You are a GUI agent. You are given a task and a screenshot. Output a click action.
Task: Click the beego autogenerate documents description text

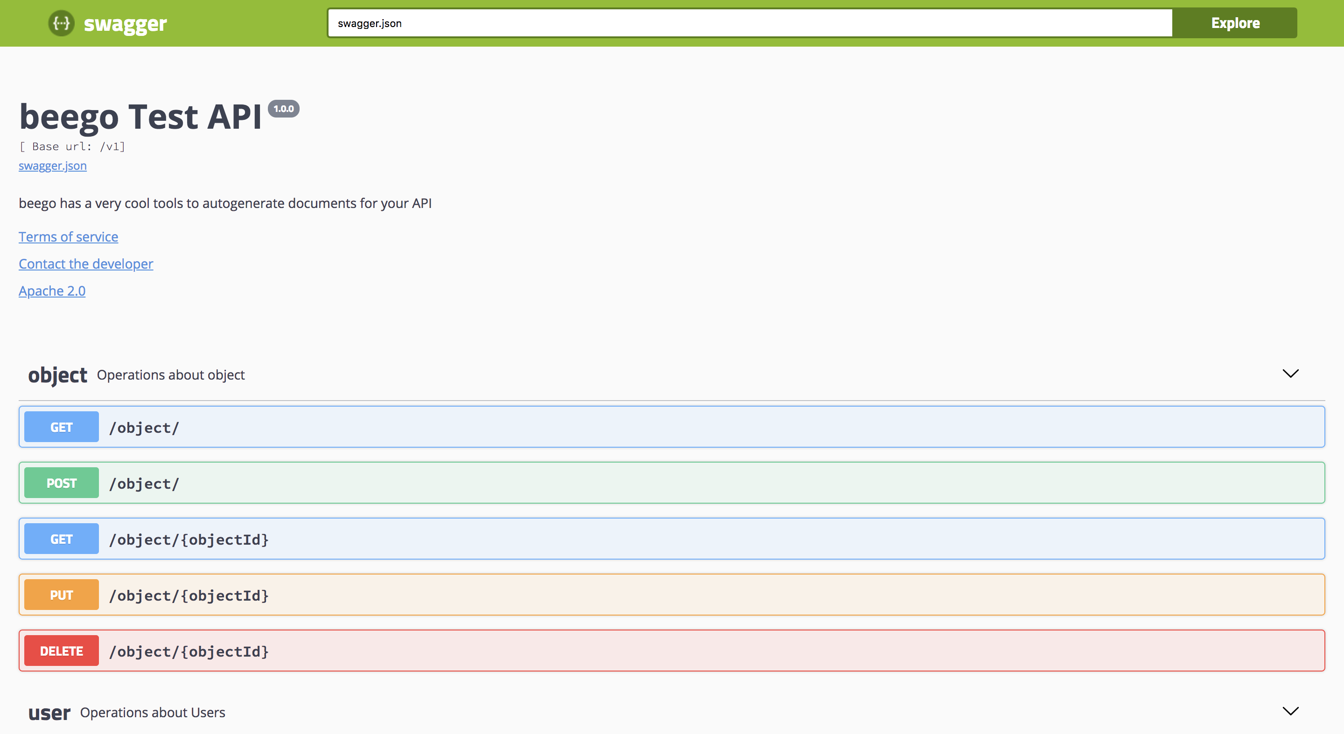click(x=225, y=203)
